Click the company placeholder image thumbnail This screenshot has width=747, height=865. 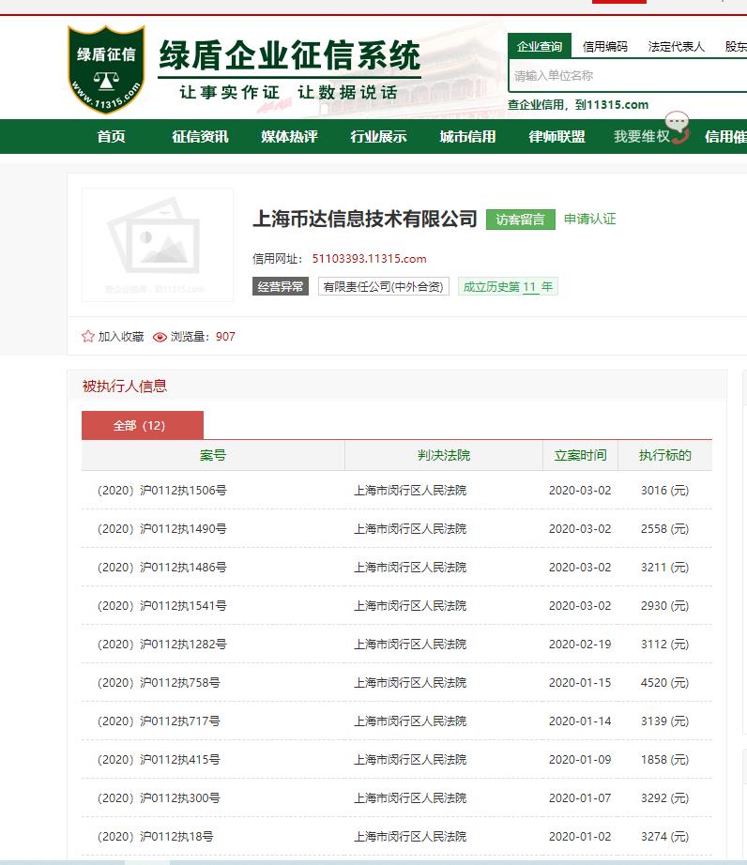click(158, 245)
